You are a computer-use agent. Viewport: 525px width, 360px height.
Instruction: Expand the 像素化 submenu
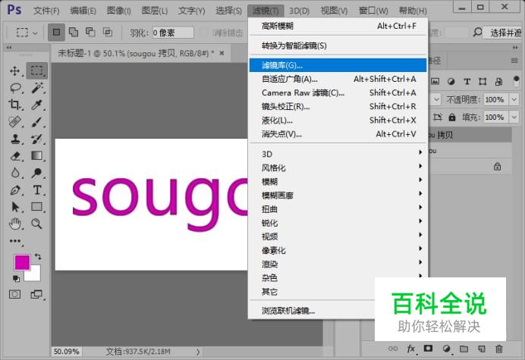(x=338, y=250)
